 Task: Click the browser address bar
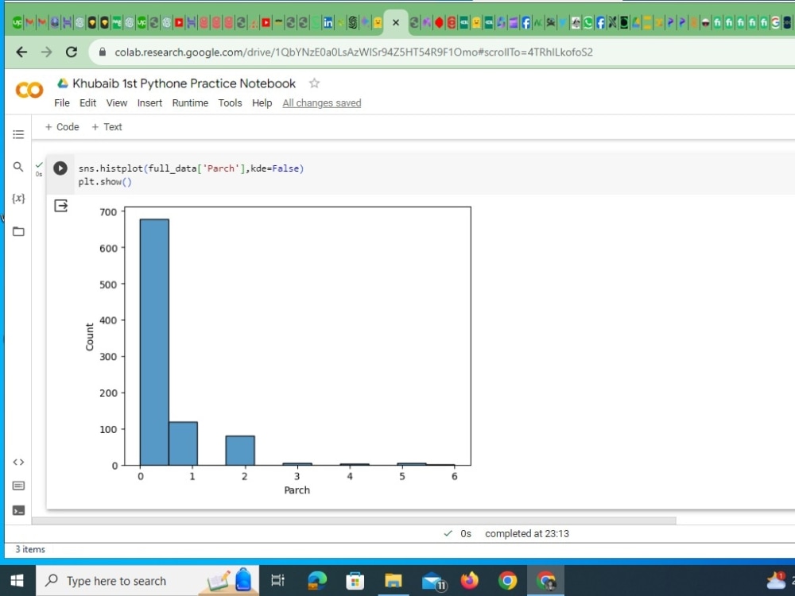pos(318,52)
